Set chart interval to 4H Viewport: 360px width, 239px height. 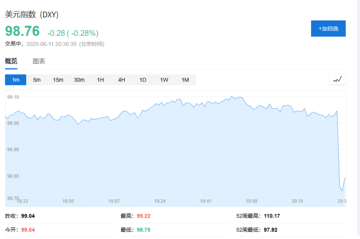point(121,80)
